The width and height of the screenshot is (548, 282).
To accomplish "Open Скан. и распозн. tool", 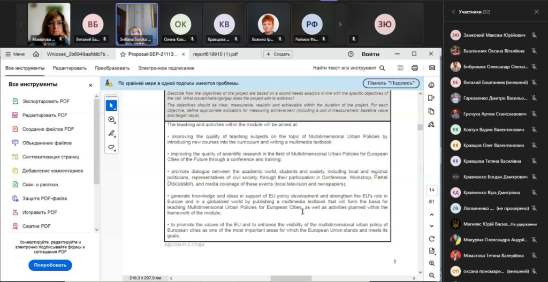I will pos(41,185).
